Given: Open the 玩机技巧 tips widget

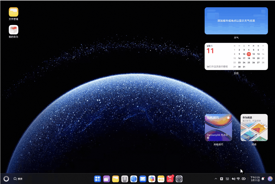Looking at the screenshot, I should pos(218,128).
